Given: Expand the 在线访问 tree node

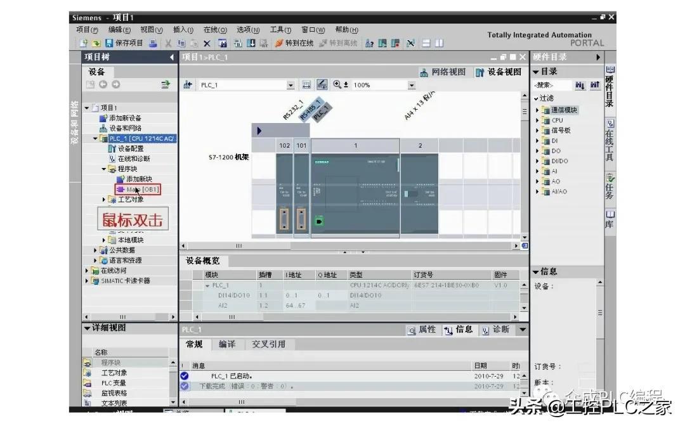Looking at the screenshot, I should [86, 271].
